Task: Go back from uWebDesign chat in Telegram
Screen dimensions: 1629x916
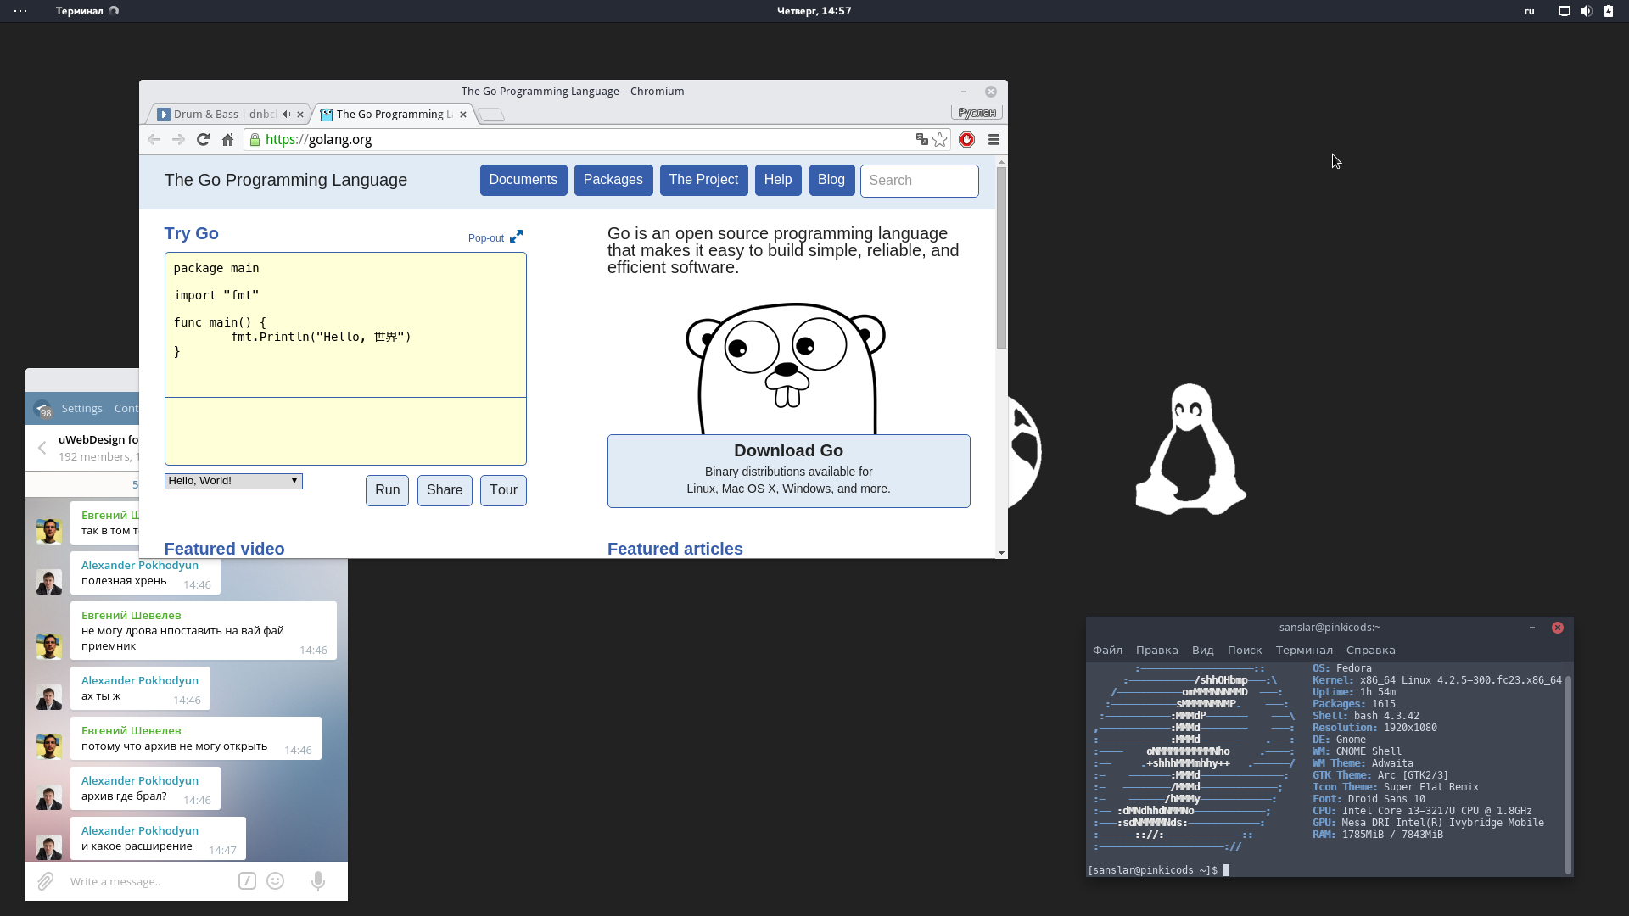Action: tap(42, 448)
